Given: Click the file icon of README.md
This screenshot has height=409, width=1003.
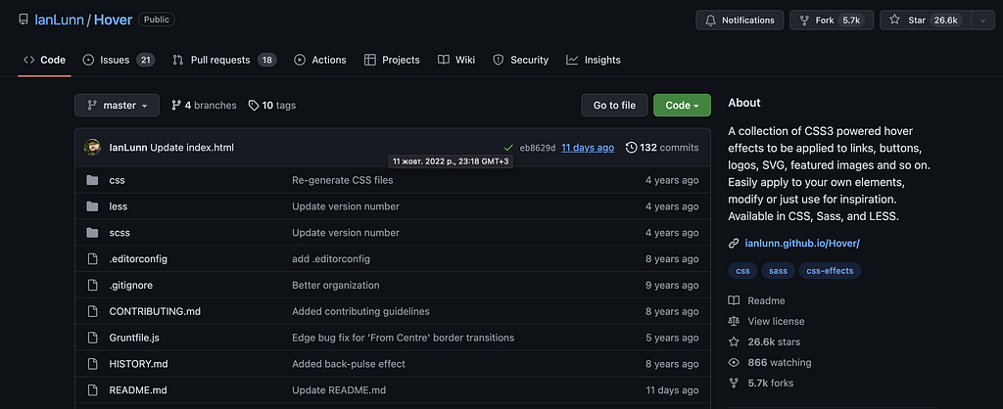Looking at the screenshot, I should click(92, 389).
